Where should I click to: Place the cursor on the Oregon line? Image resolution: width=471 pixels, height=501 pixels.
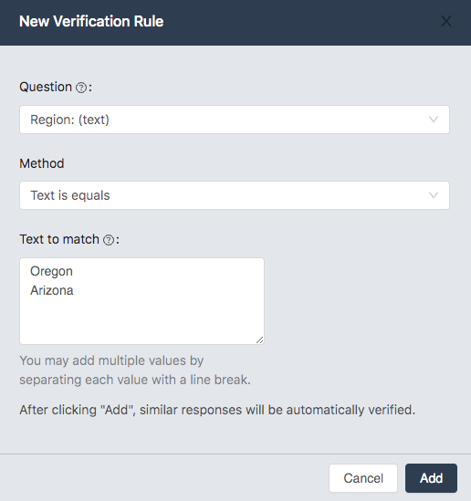coord(51,271)
